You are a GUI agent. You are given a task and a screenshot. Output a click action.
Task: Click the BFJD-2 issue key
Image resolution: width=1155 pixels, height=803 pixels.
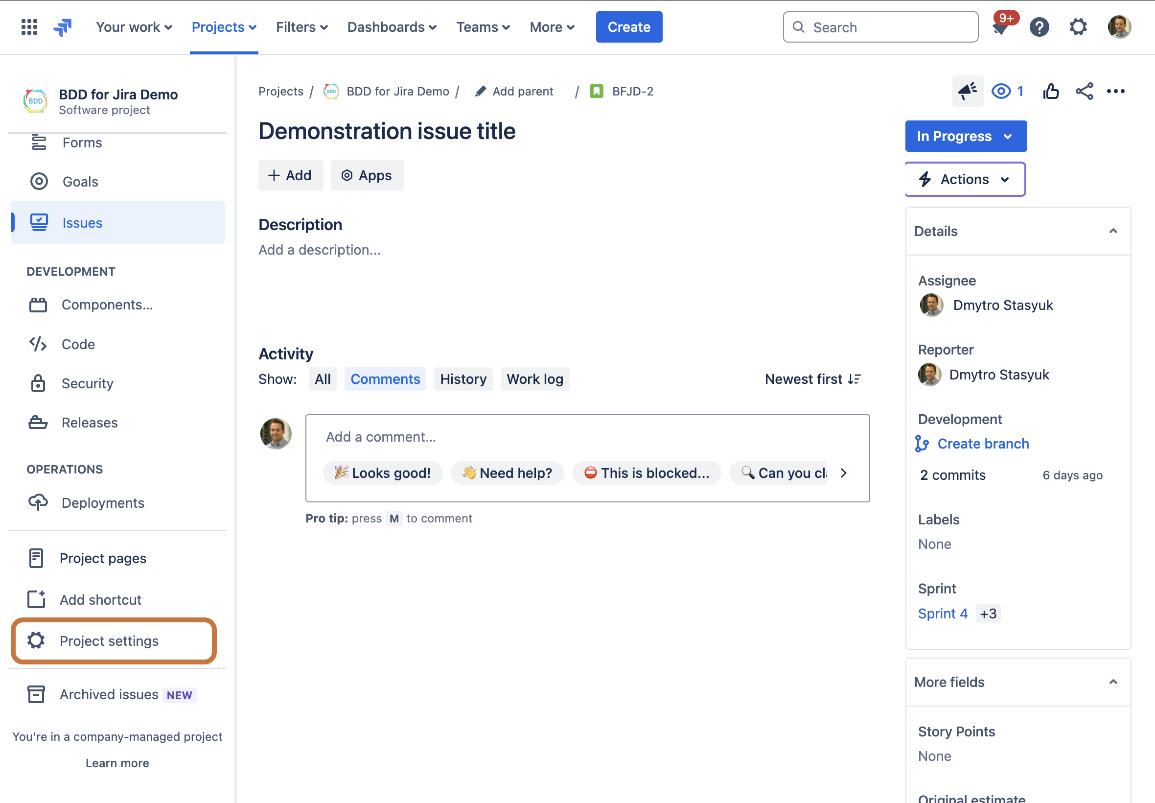633,91
